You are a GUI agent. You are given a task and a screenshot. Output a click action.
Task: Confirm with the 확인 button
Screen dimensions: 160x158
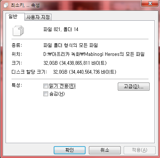click(x=70, y=150)
